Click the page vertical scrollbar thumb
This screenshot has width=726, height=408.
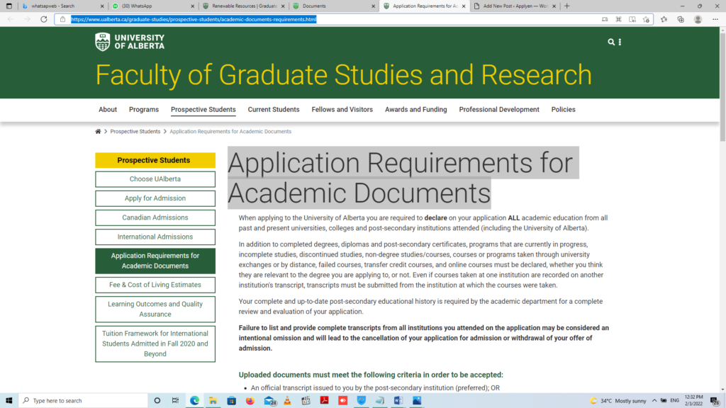point(722,87)
